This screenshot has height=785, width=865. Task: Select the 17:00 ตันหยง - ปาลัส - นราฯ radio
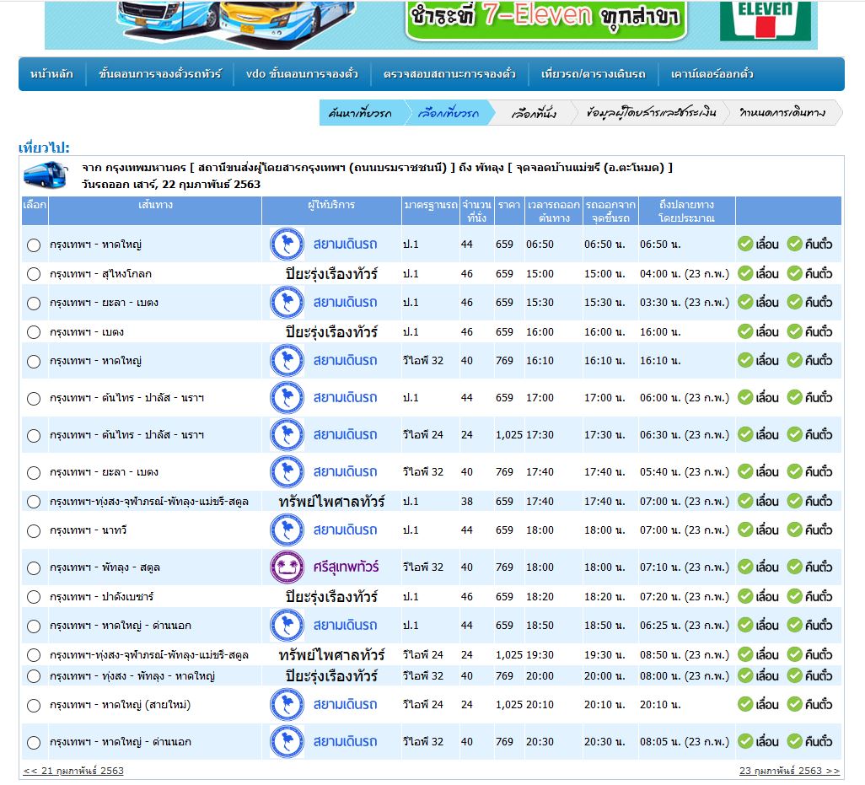tap(34, 398)
